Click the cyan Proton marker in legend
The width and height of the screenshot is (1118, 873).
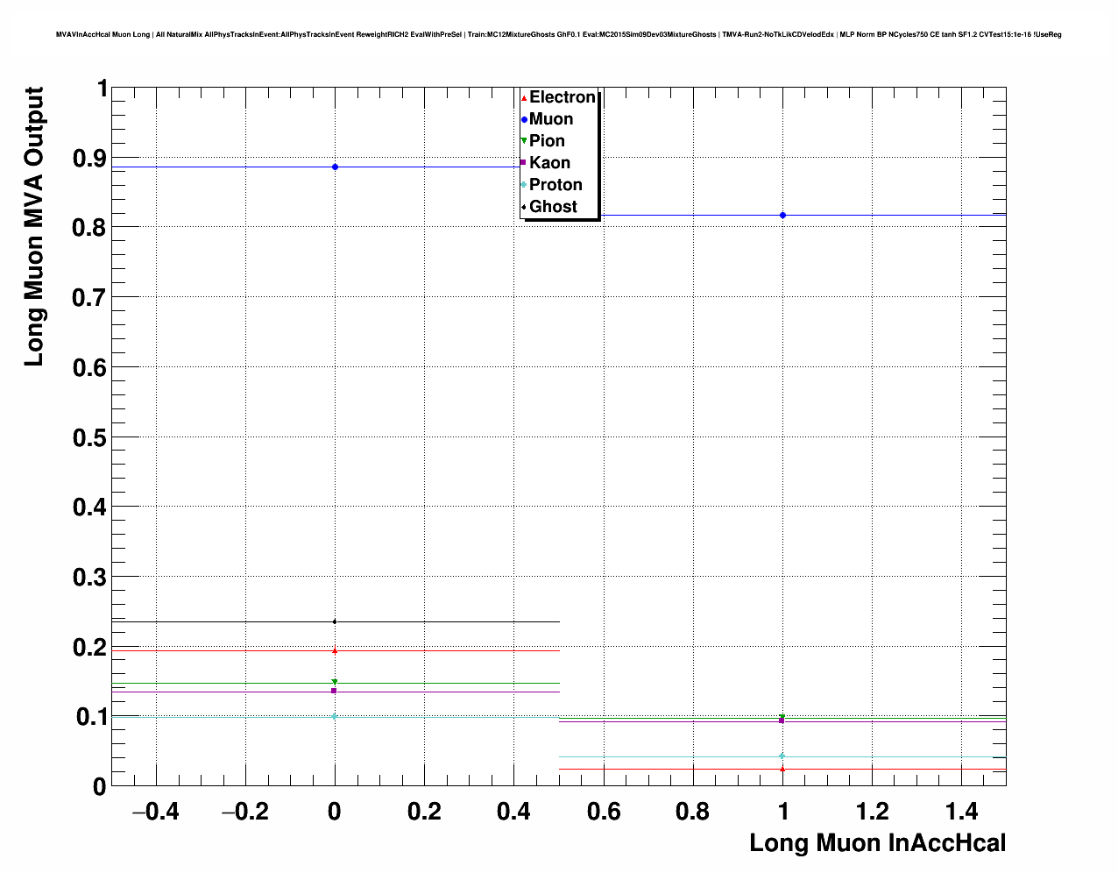(523, 185)
